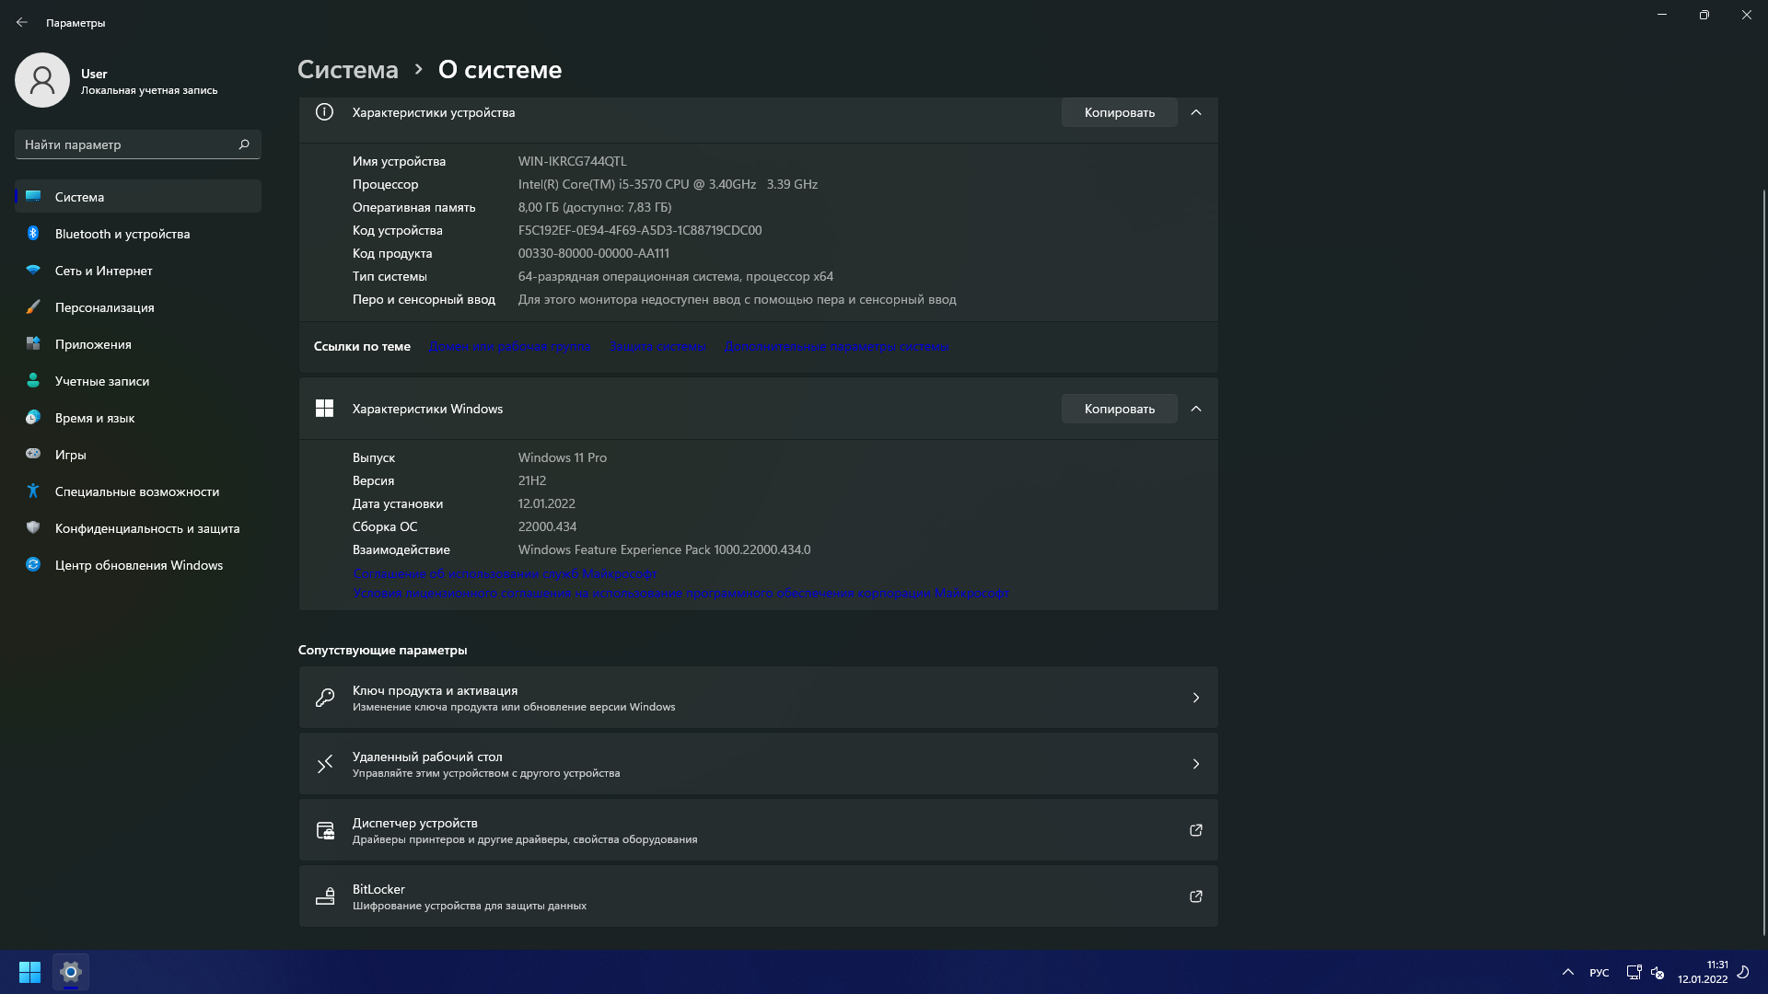Open Центр обновления Windows
Viewport: 1768px width, 994px height.
138,565
